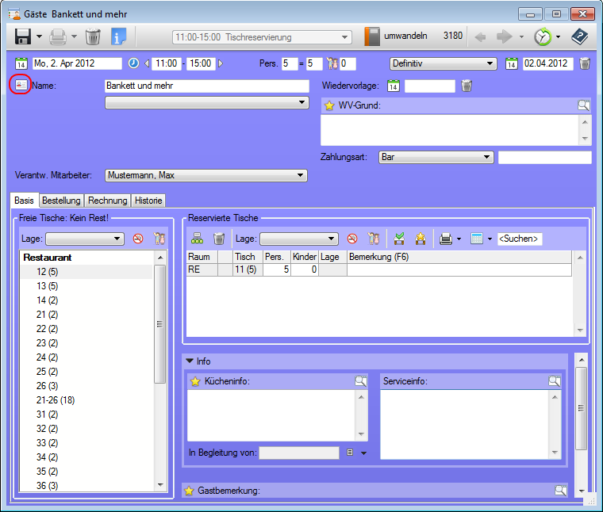Click the save disk icon in toolbar
The image size is (603, 512).
[23, 36]
